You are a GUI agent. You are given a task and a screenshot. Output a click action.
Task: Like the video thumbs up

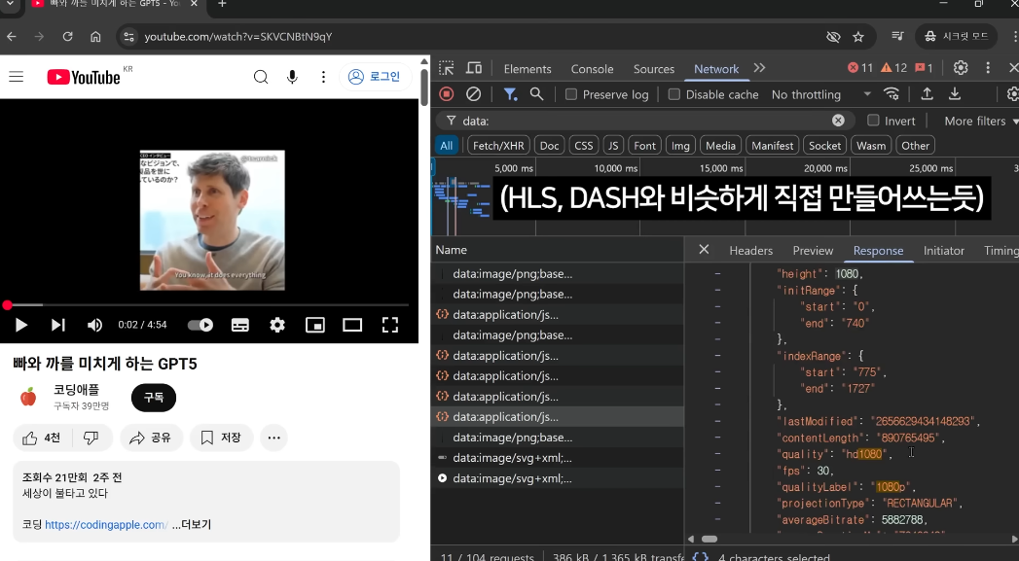coord(42,438)
